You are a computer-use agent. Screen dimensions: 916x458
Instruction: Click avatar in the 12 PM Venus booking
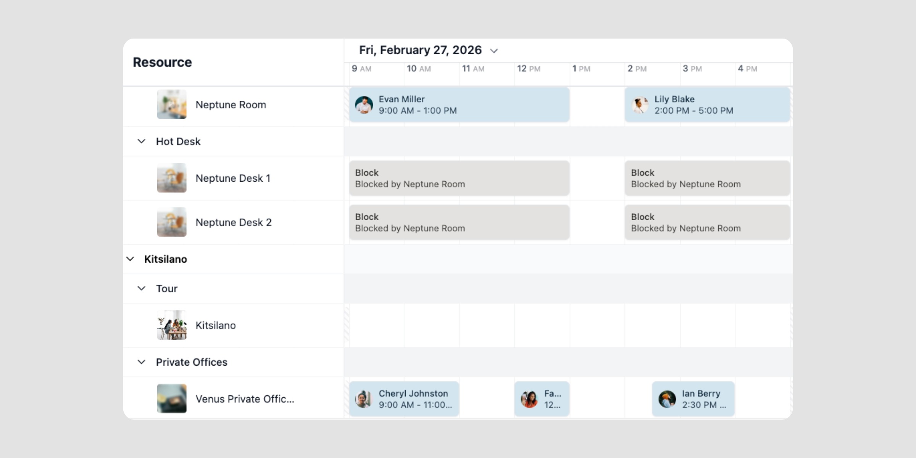pyautogui.click(x=529, y=399)
